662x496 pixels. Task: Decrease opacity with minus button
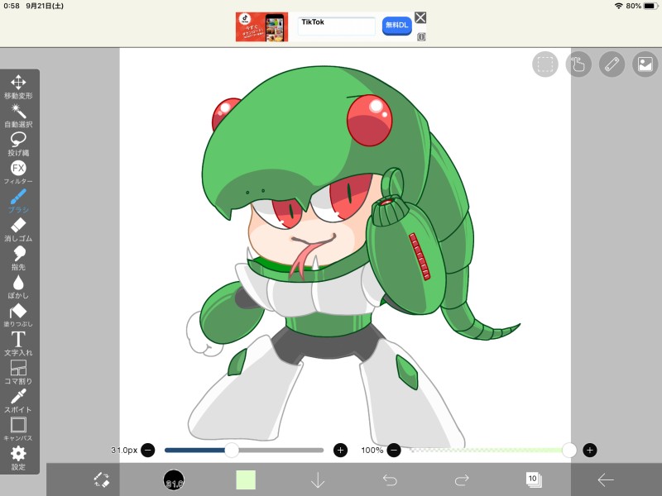click(x=394, y=450)
